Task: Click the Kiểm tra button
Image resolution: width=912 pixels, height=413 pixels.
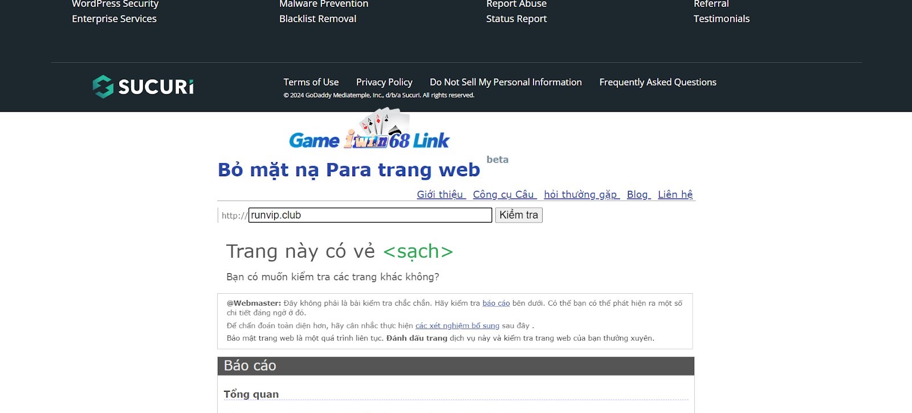Action: [519, 215]
